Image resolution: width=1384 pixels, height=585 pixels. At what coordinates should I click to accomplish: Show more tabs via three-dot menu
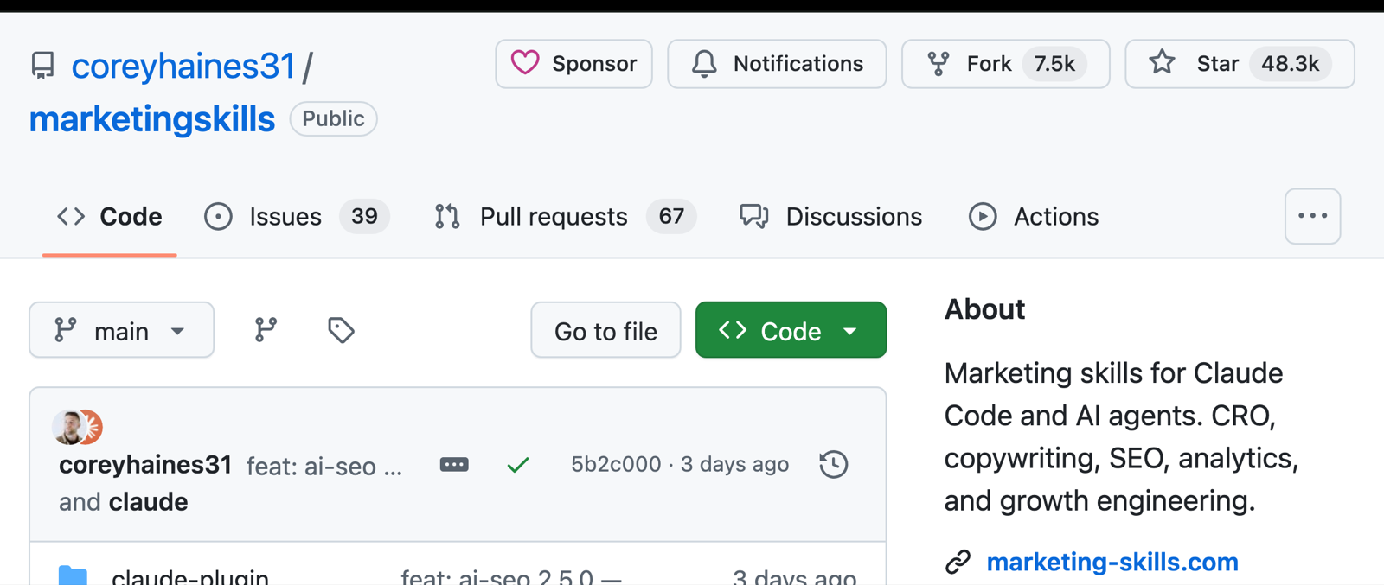point(1312,216)
